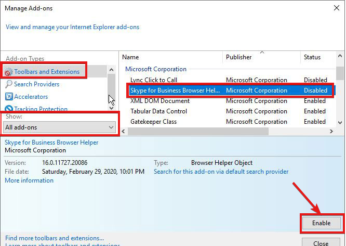
Task: Click the file date Saturday, February 29, 2020
Action: click(x=93, y=172)
